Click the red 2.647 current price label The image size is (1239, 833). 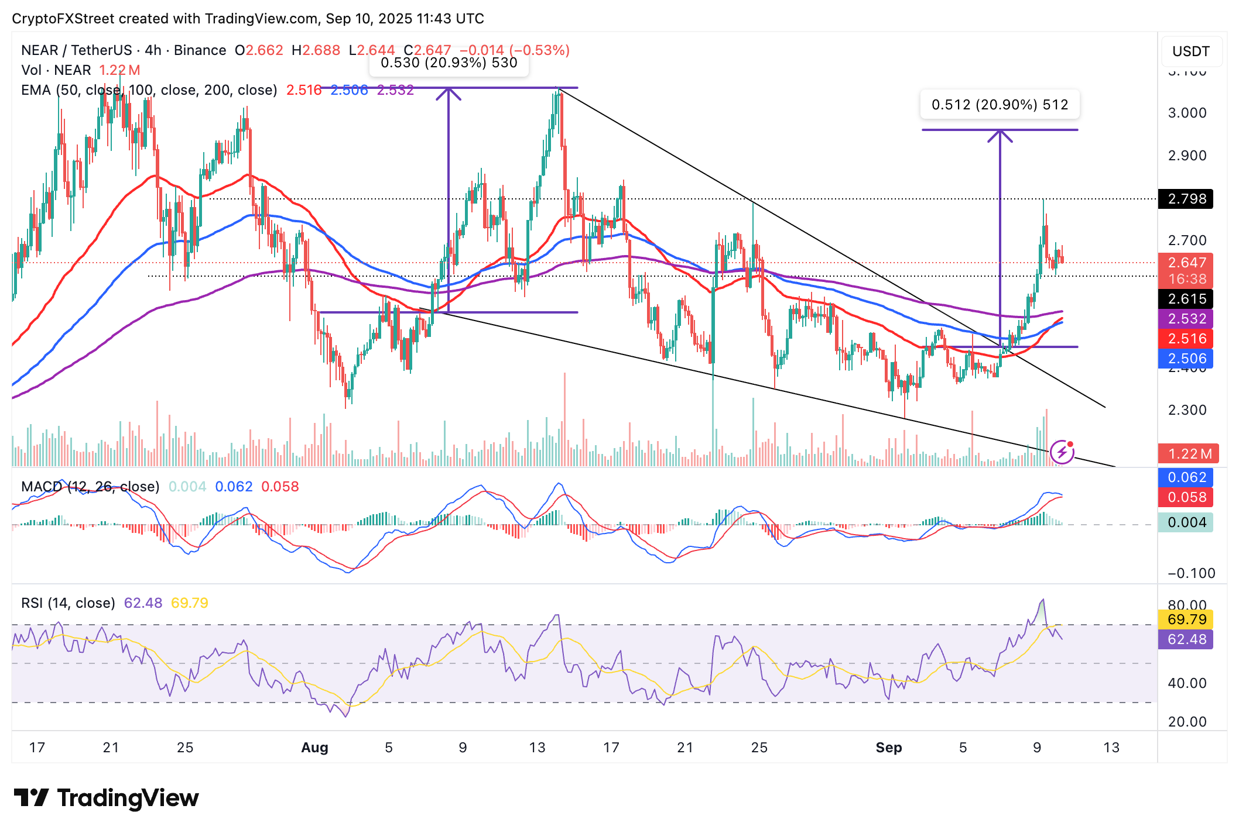[1187, 263]
